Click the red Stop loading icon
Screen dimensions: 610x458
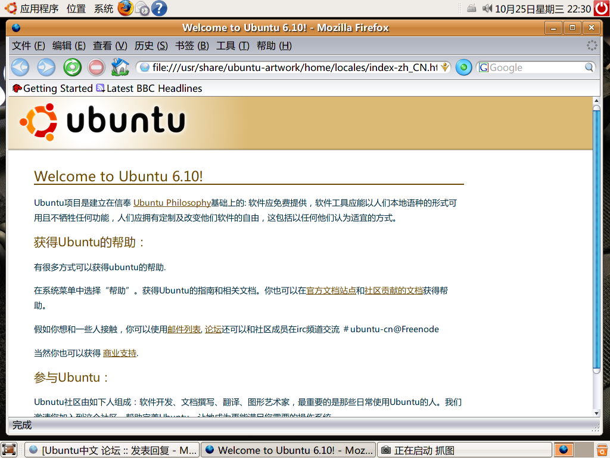[x=96, y=67]
